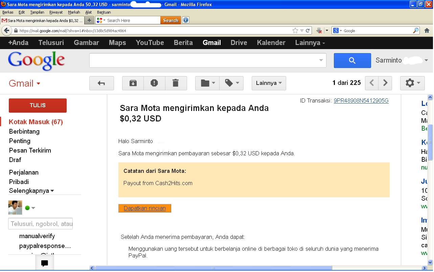434x272 pixels.
Task: Open the Gmail product switcher dropdown
Action: click(x=24, y=84)
